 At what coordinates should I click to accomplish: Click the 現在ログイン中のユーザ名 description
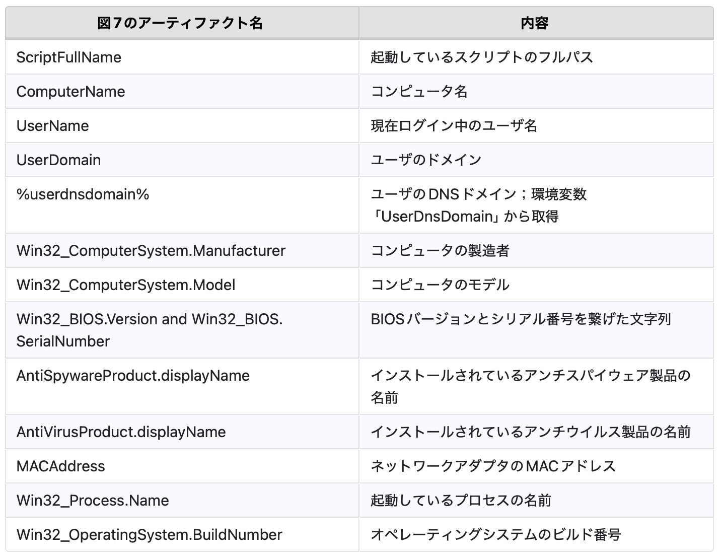[x=454, y=126]
